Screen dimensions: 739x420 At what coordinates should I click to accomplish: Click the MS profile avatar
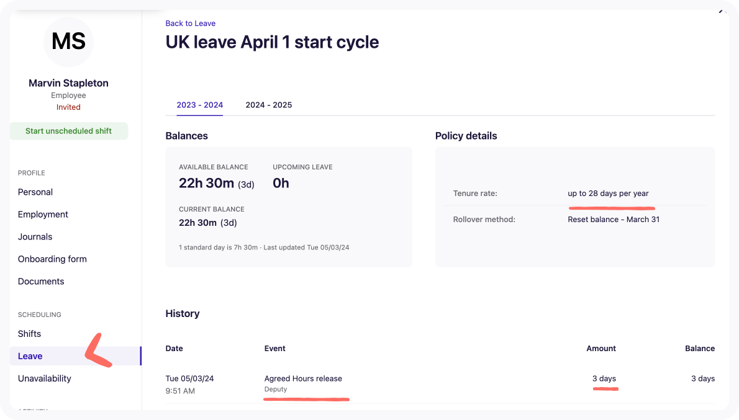click(x=68, y=42)
